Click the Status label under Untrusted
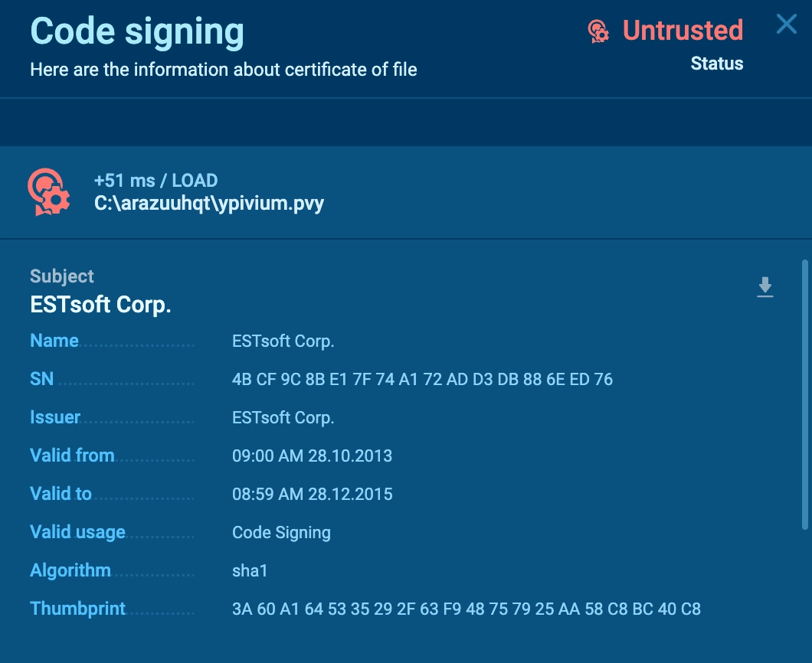The image size is (812, 663). click(x=716, y=64)
